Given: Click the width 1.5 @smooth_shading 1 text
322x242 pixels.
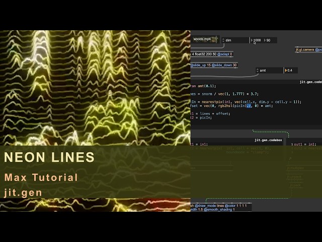Looking at the screenshot, I should coord(212,210).
